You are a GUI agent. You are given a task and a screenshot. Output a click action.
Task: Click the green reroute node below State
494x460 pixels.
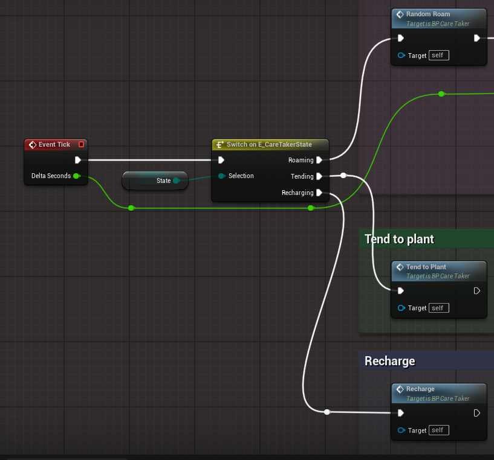coord(131,208)
